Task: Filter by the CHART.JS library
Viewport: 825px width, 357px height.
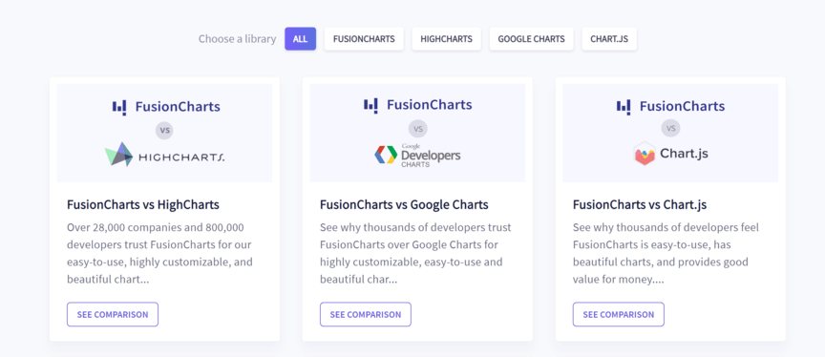Action: coord(609,39)
